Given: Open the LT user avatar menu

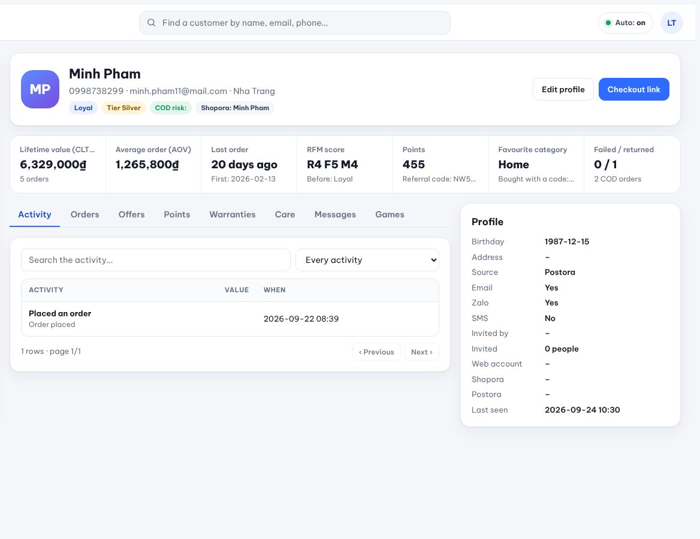Looking at the screenshot, I should [671, 23].
